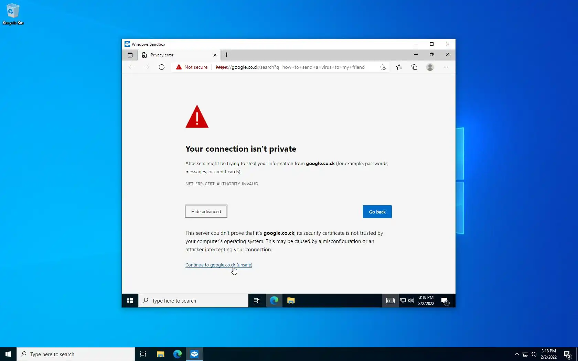Close the Windows Sandbox window
This screenshot has width=578, height=361.
448,44
